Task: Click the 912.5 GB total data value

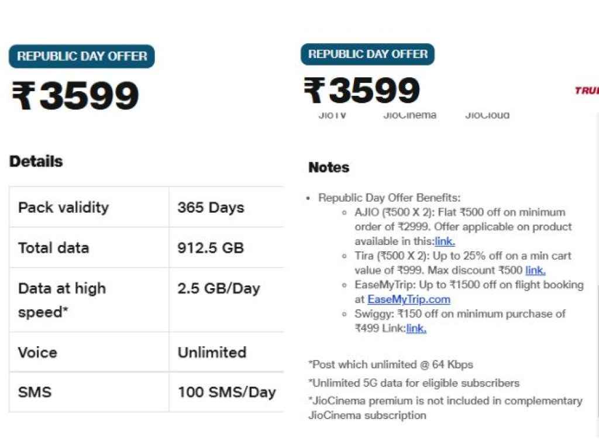Action: [x=211, y=248]
